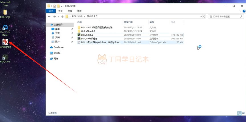This screenshot has width=246, height=122.
Task: Click the Properties checkmark icon in title bar
Action: [x=54, y=6]
